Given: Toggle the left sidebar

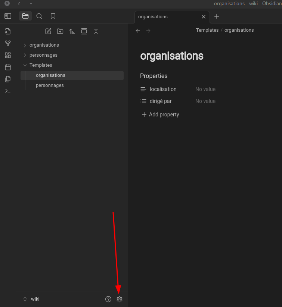Looking at the screenshot, I should pyautogui.click(x=8, y=16).
